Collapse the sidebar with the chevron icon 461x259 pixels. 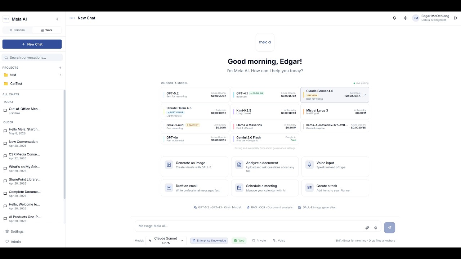[x=57, y=19]
